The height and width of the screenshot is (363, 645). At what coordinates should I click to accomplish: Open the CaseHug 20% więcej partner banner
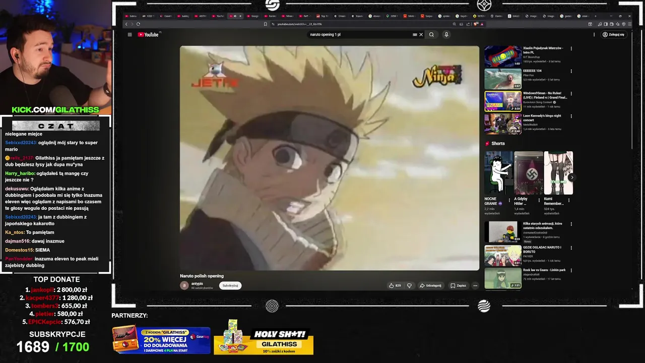coord(161,340)
